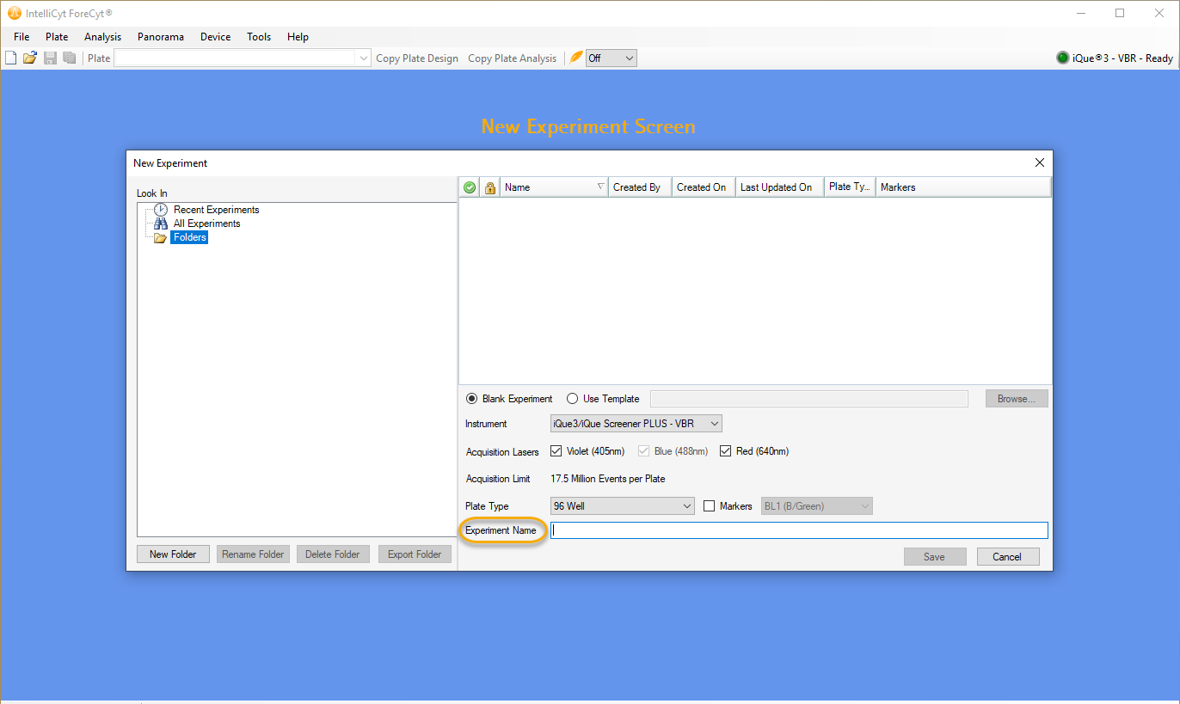Click the open folder icon in toolbar
Image resolution: width=1180 pixels, height=704 pixels.
(x=30, y=58)
